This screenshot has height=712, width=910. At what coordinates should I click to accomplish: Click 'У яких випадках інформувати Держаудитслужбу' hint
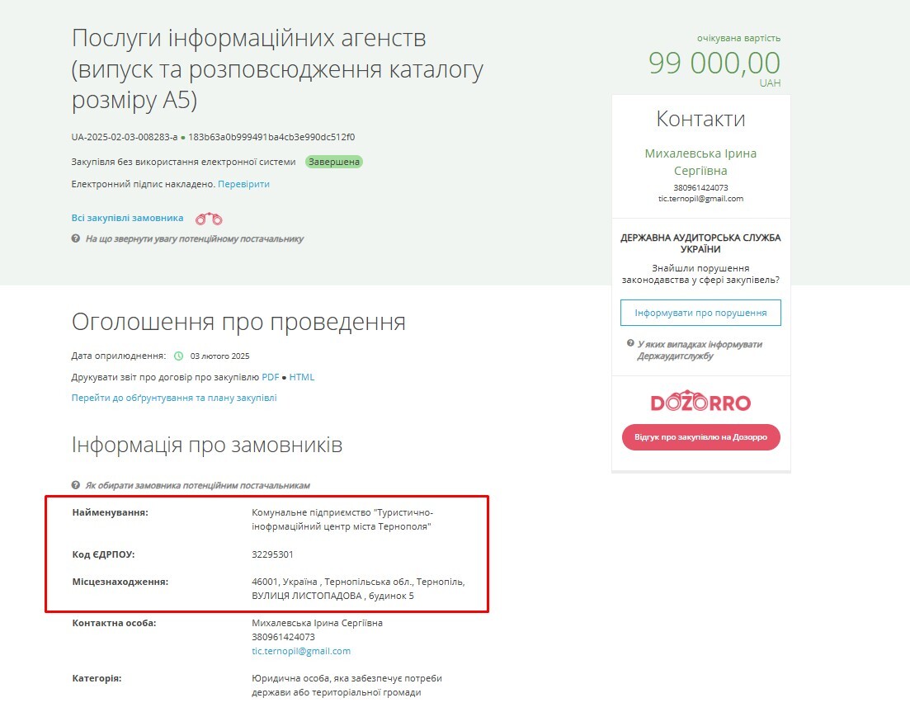point(700,350)
